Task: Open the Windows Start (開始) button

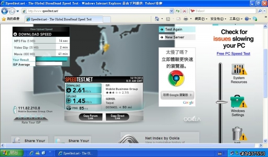Action: 12,153
